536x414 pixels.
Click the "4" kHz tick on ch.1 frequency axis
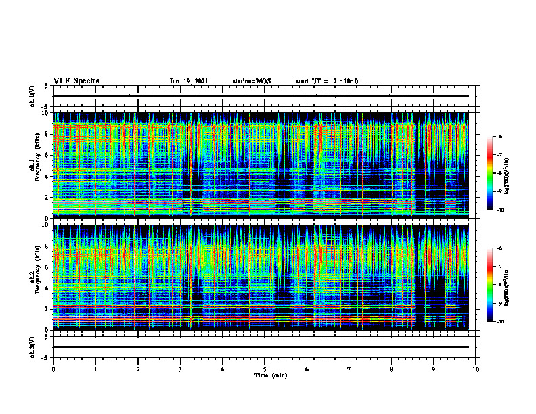tap(47, 177)
